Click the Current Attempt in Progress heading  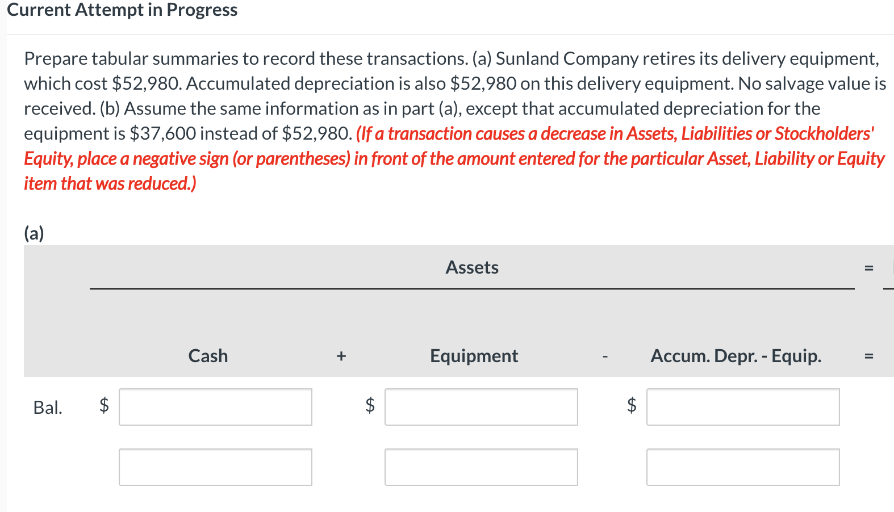coord(124,10)
